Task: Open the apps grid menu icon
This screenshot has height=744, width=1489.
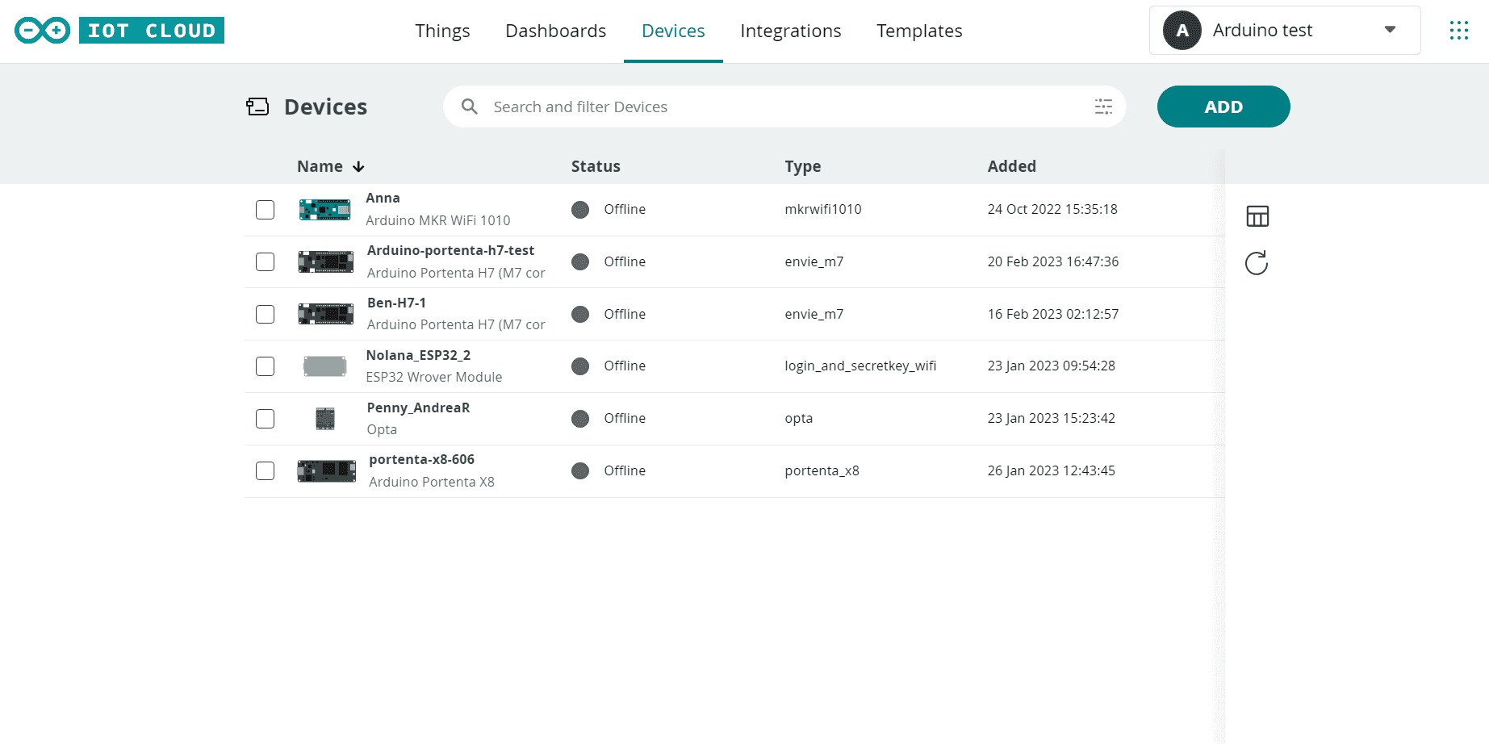Action: (x=1458, y=31)
